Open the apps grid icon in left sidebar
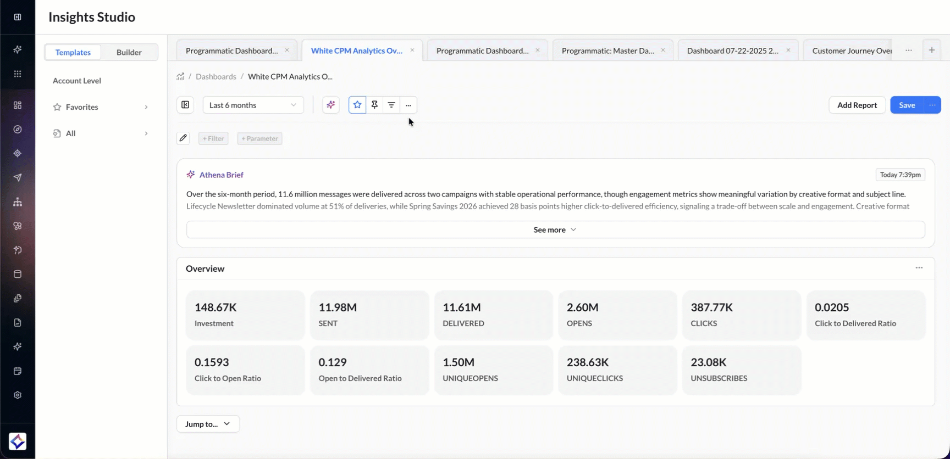950x459 pixels. pyautogui.click(x=18, y=74)
